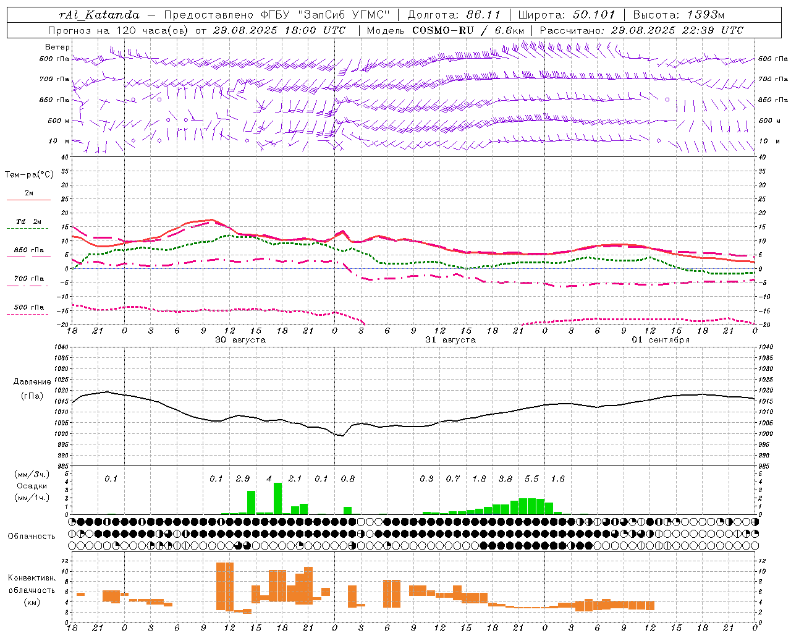Viewport: 791px width, 633px height.
Task: Click the green precipitation bar below '2.9'
Action: click(x=252, y=503)
